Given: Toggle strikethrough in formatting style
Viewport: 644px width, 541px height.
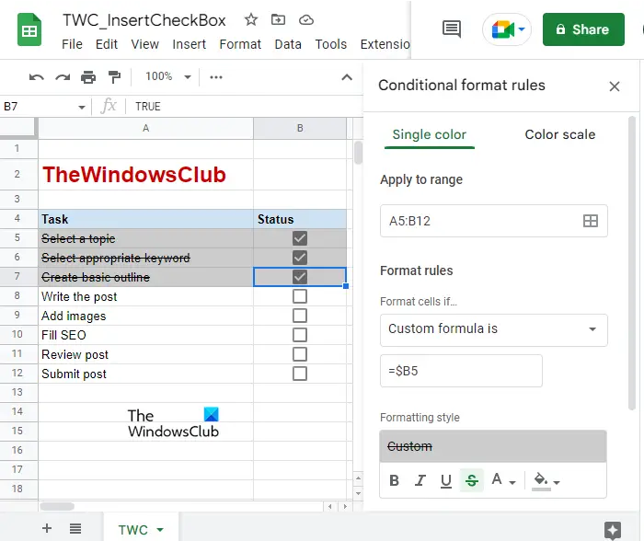Looking at the screenshot, I should coord(471,479).
